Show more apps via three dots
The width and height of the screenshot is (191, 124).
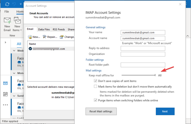(5, 105)
